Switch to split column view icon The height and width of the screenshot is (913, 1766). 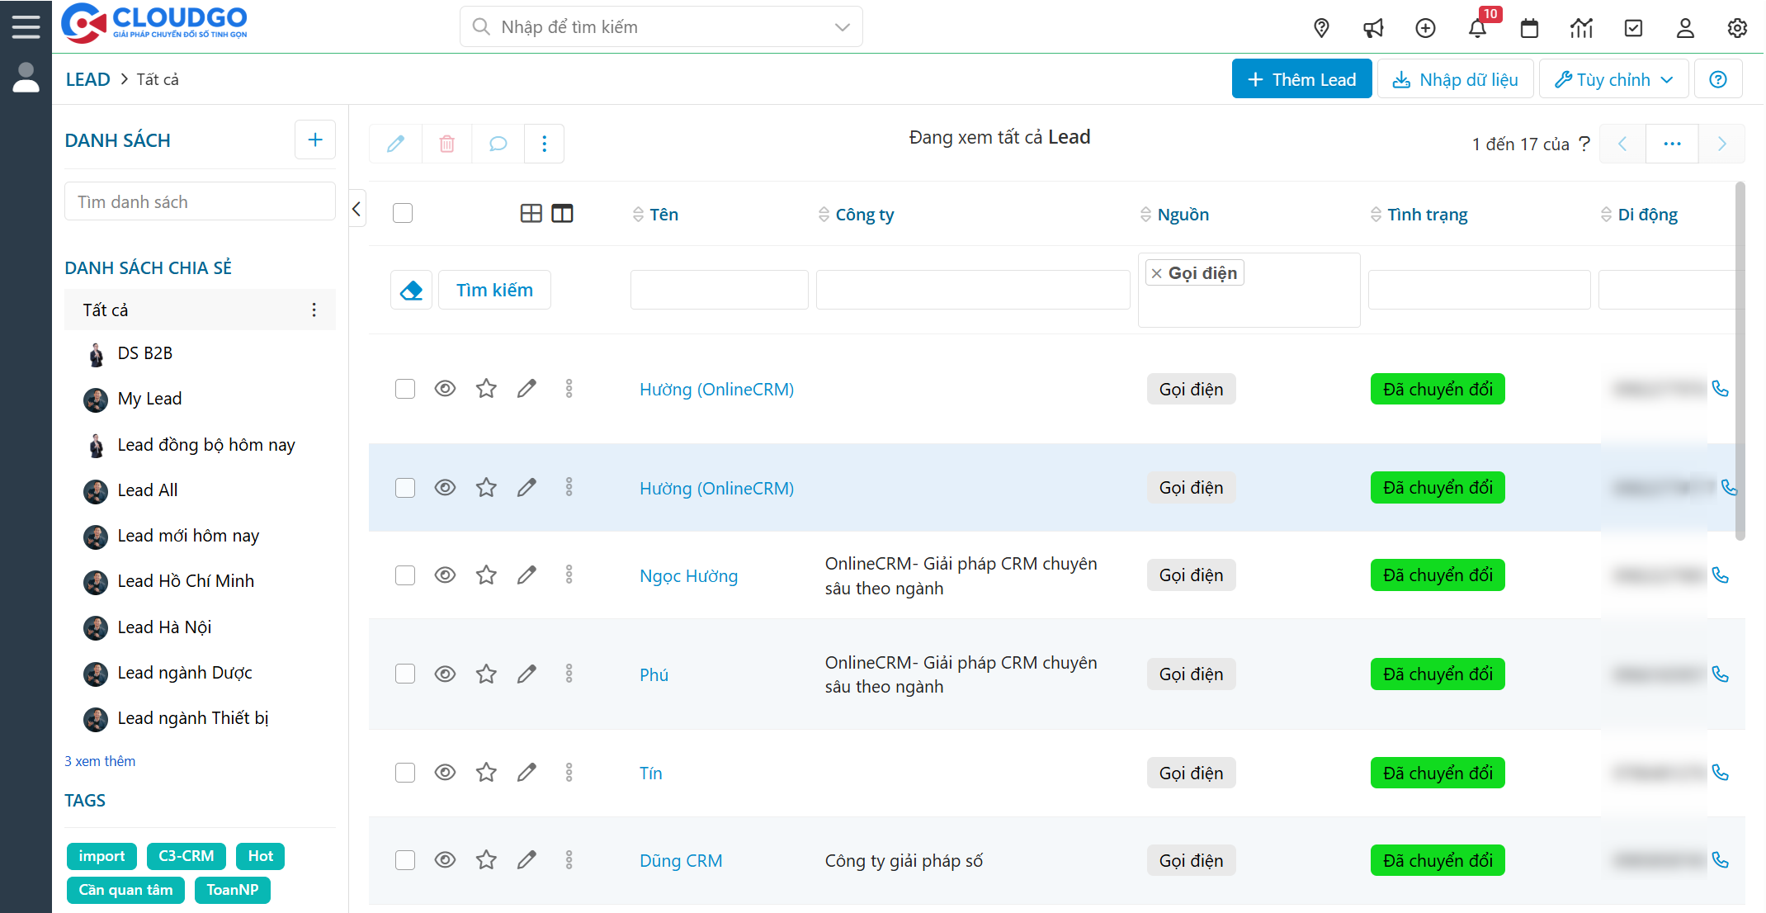click(562, 214)
